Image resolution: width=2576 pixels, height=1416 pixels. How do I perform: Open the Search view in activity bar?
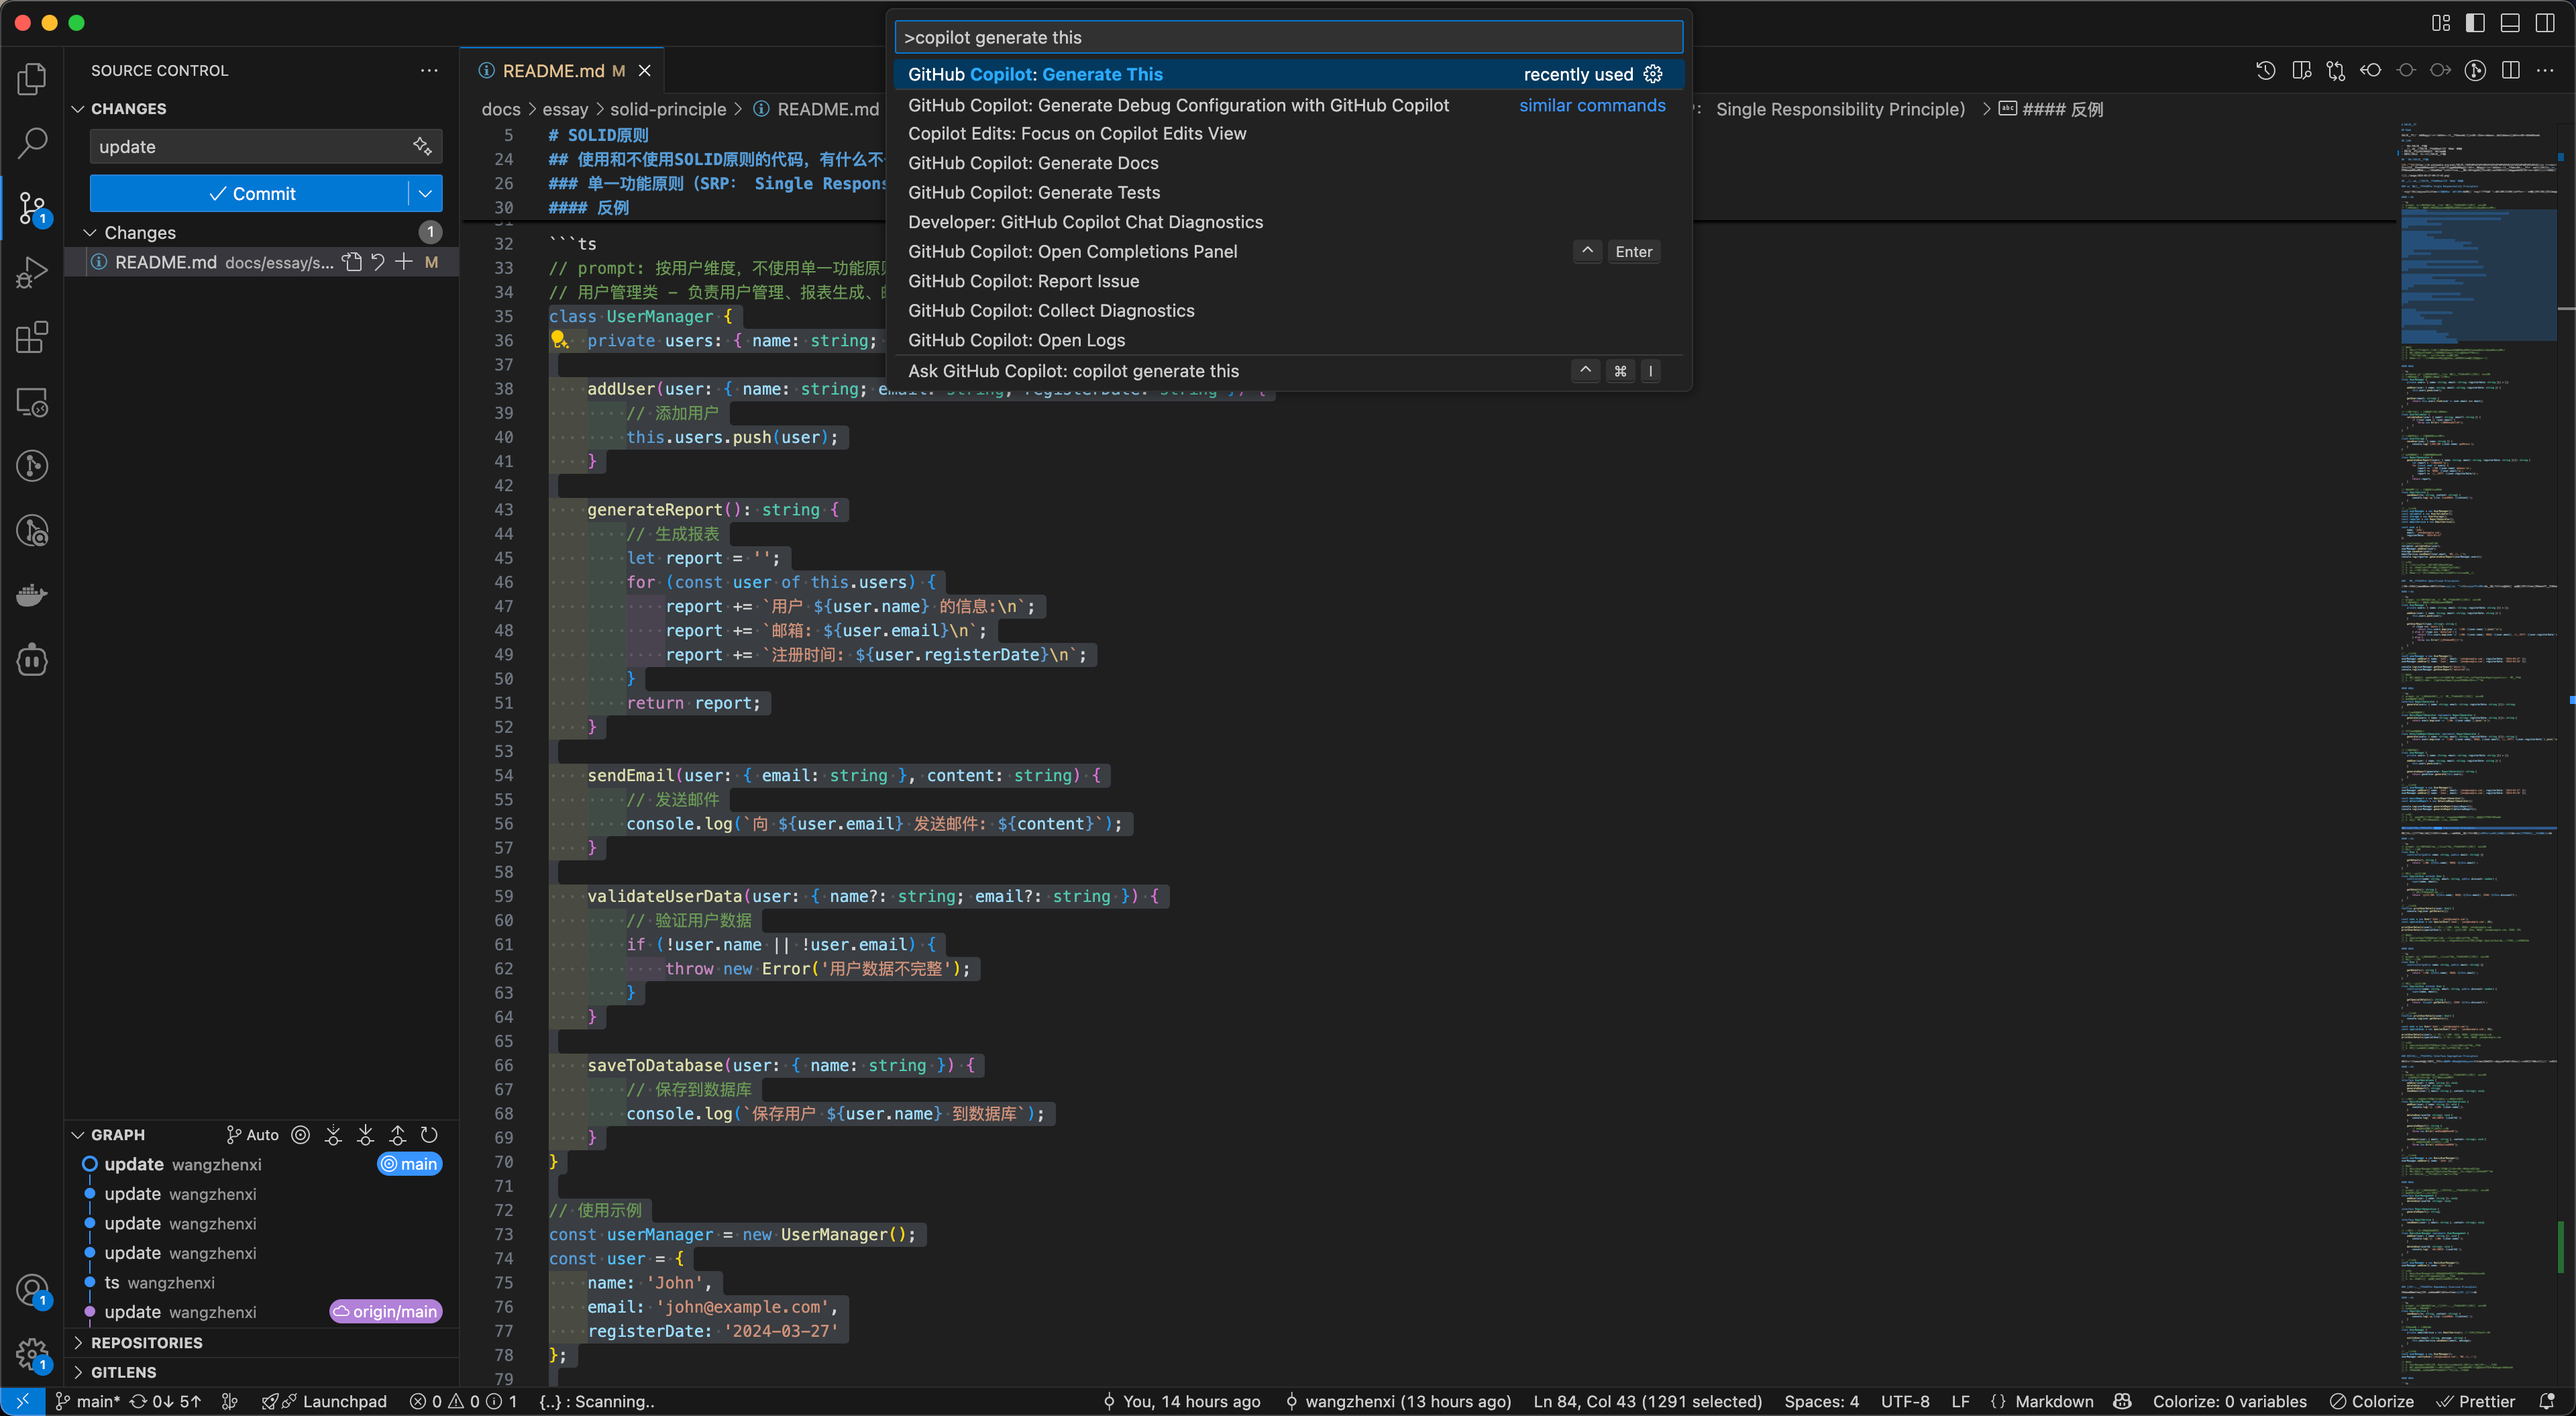pyautogui.click(x=32, y=143)
